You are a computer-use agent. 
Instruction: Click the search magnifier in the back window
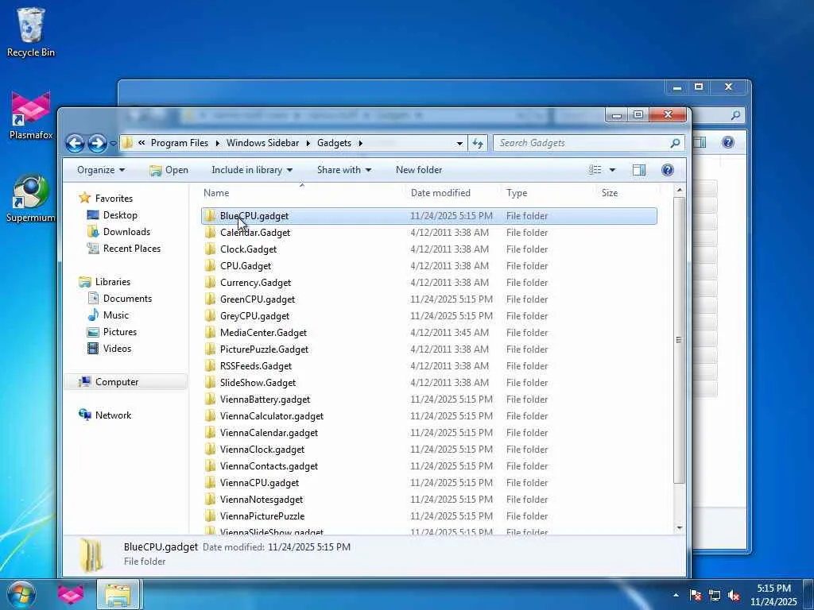coord(735,115)
